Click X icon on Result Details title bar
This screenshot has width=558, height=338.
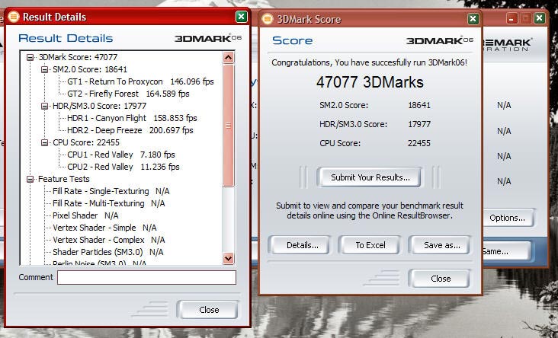pos(242,16)
